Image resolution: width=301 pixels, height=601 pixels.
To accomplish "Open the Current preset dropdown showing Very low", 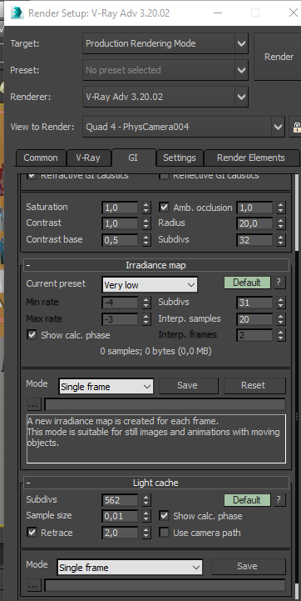I will coord(150,285).
